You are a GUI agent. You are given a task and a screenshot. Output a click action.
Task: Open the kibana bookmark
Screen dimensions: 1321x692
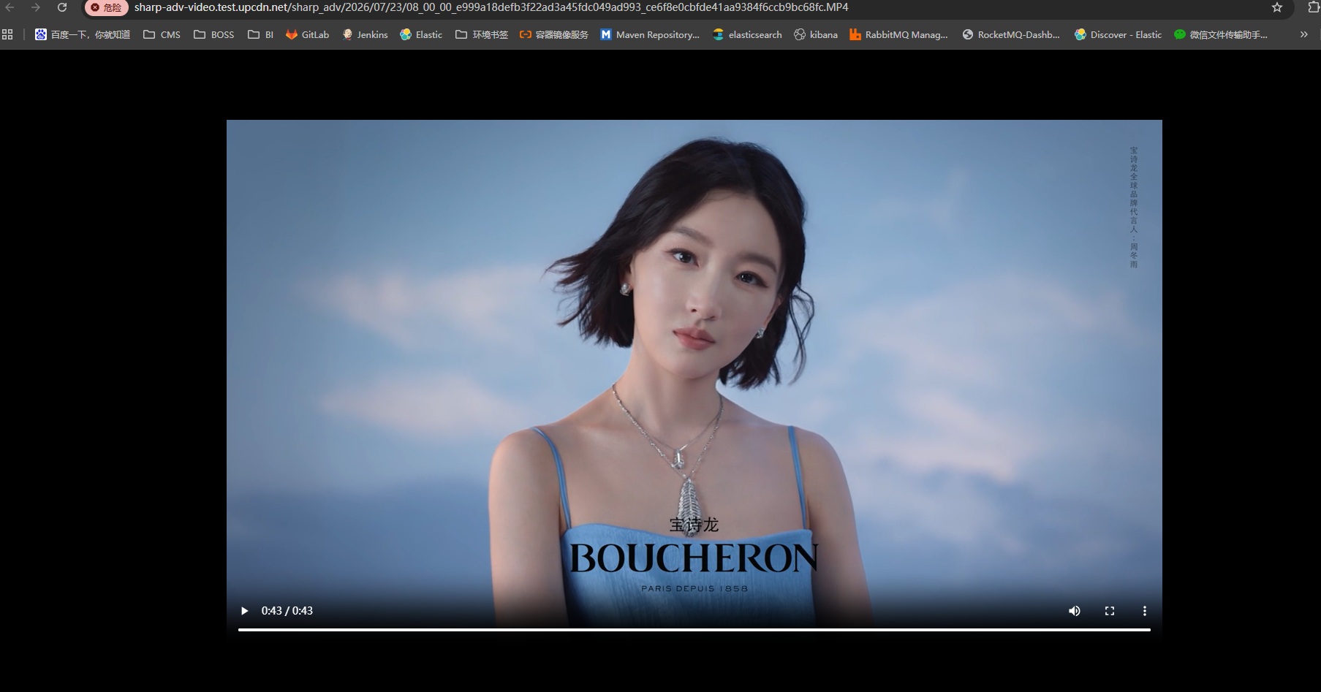coord(816,34)
